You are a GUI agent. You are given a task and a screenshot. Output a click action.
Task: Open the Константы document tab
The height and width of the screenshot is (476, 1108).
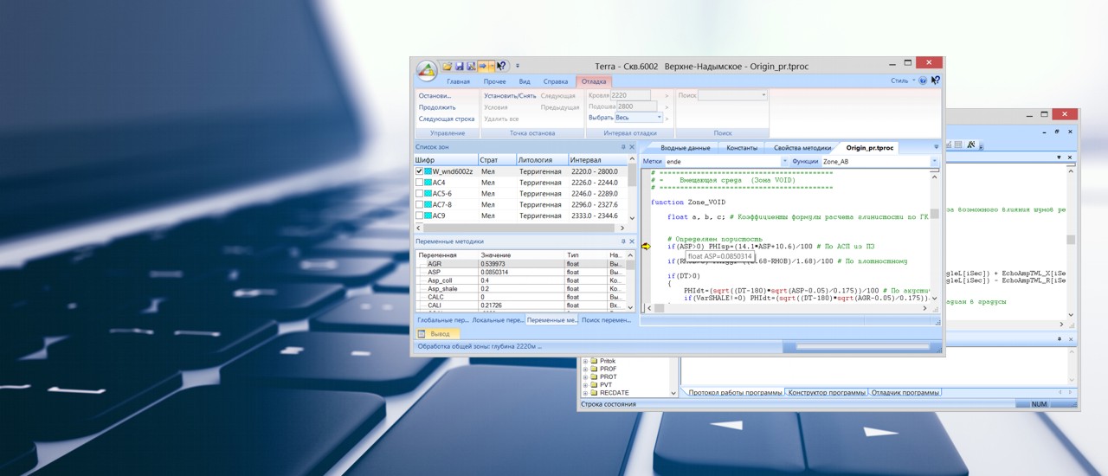pos(742,148)
